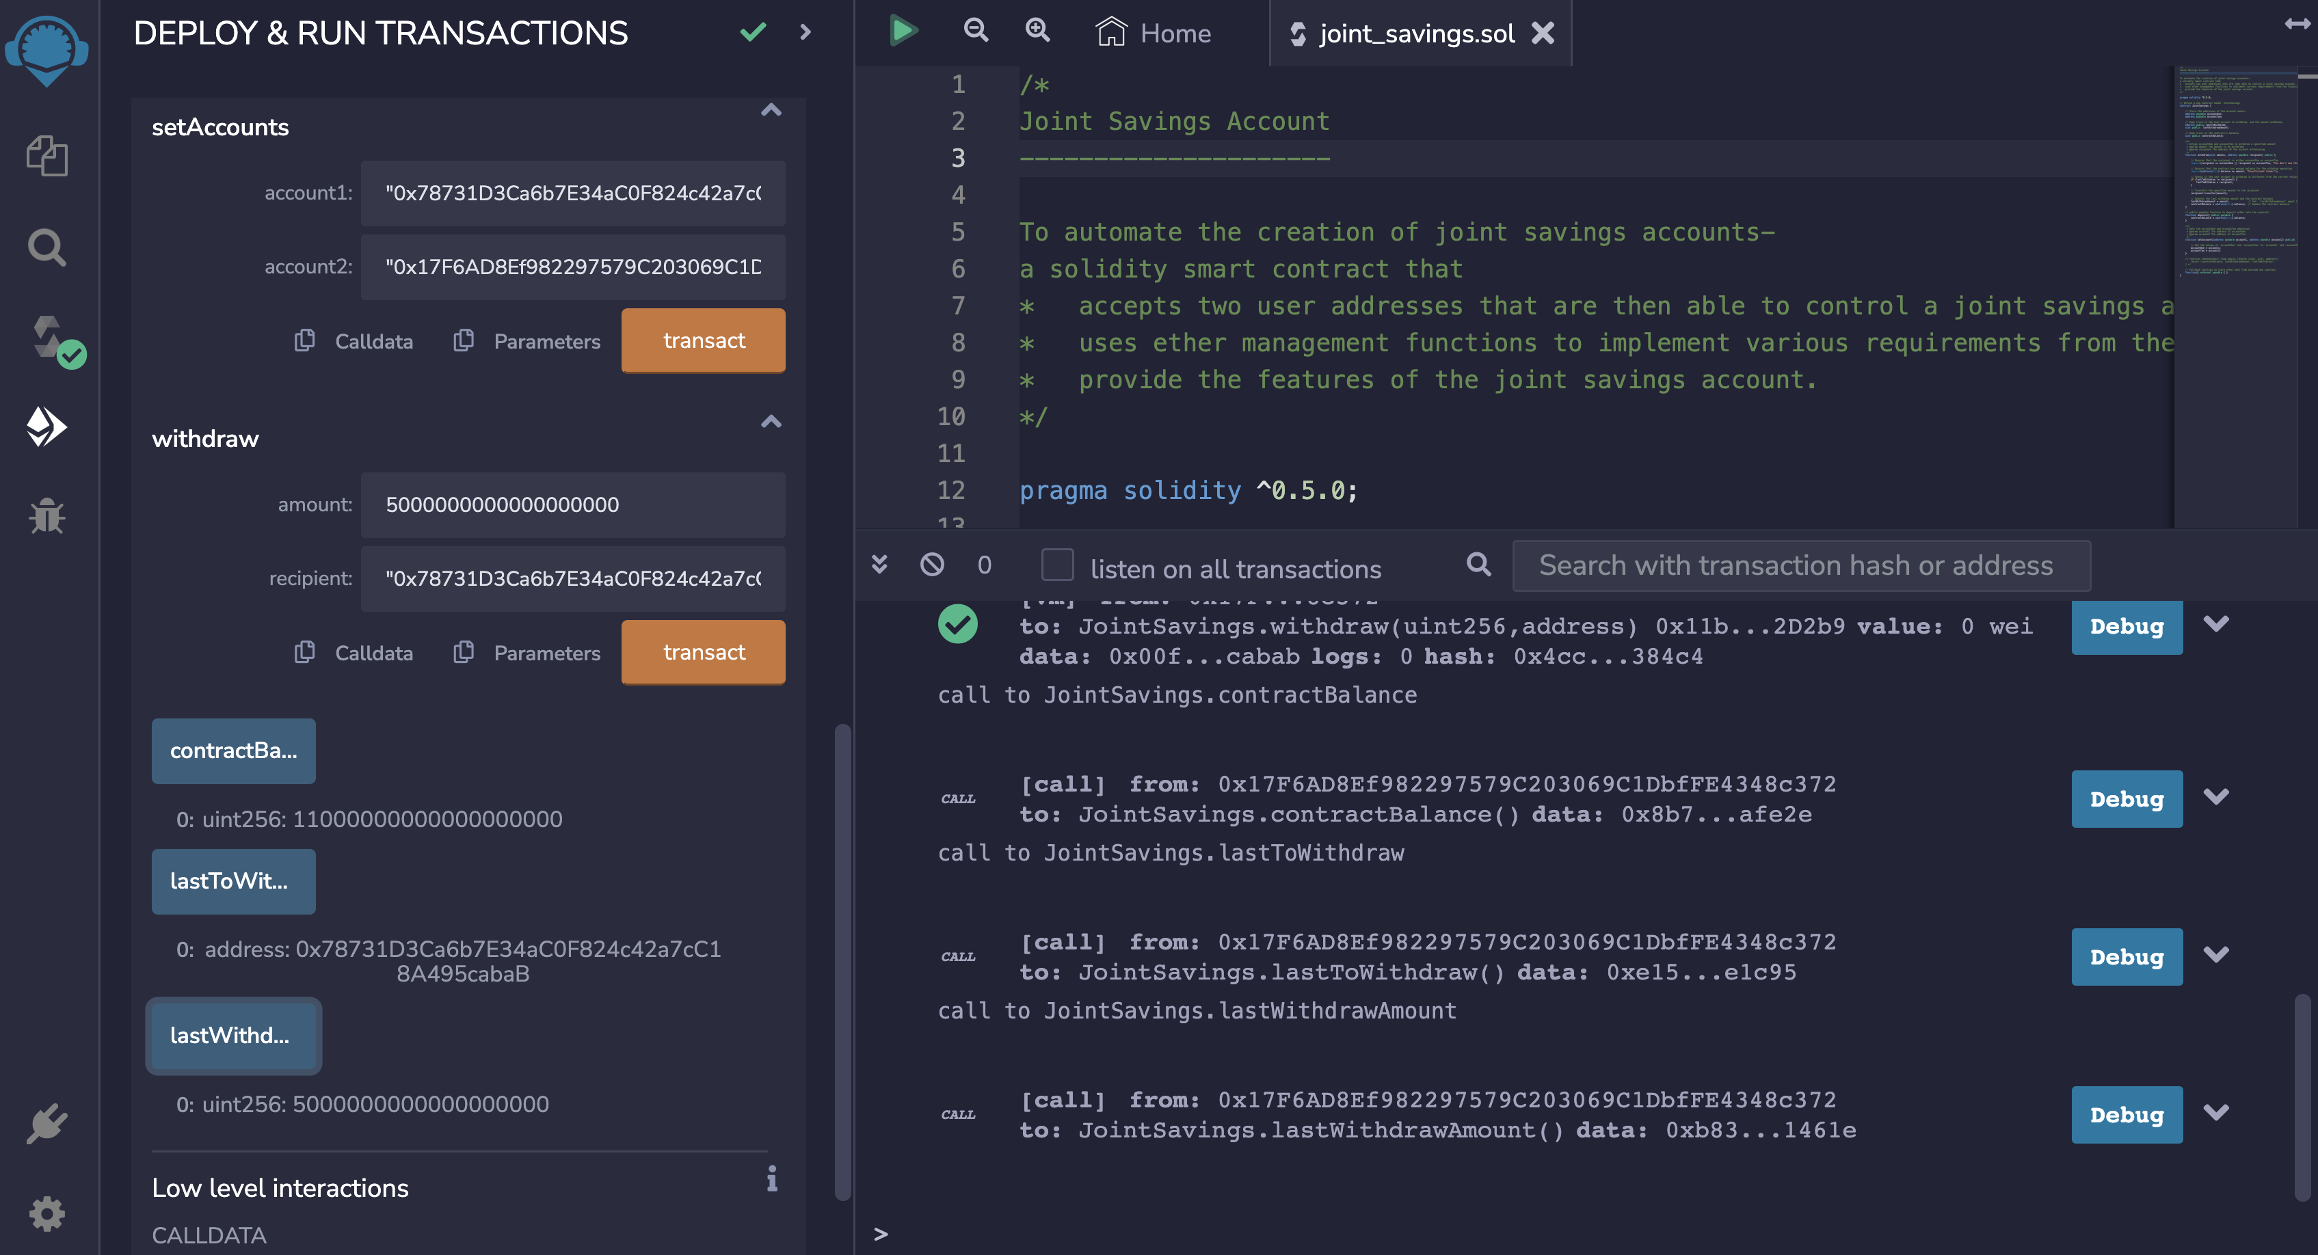2318x1255 pixels.
Task: Open the Debugger bug icon
Action: click(x=46, y=516)
